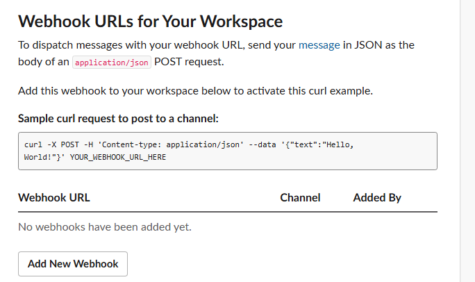Image resolution: width=475 pixels, height=282 pixels.
Task: Click the "Hello," text inside the curl payload
Action: (x=338, y=144)
